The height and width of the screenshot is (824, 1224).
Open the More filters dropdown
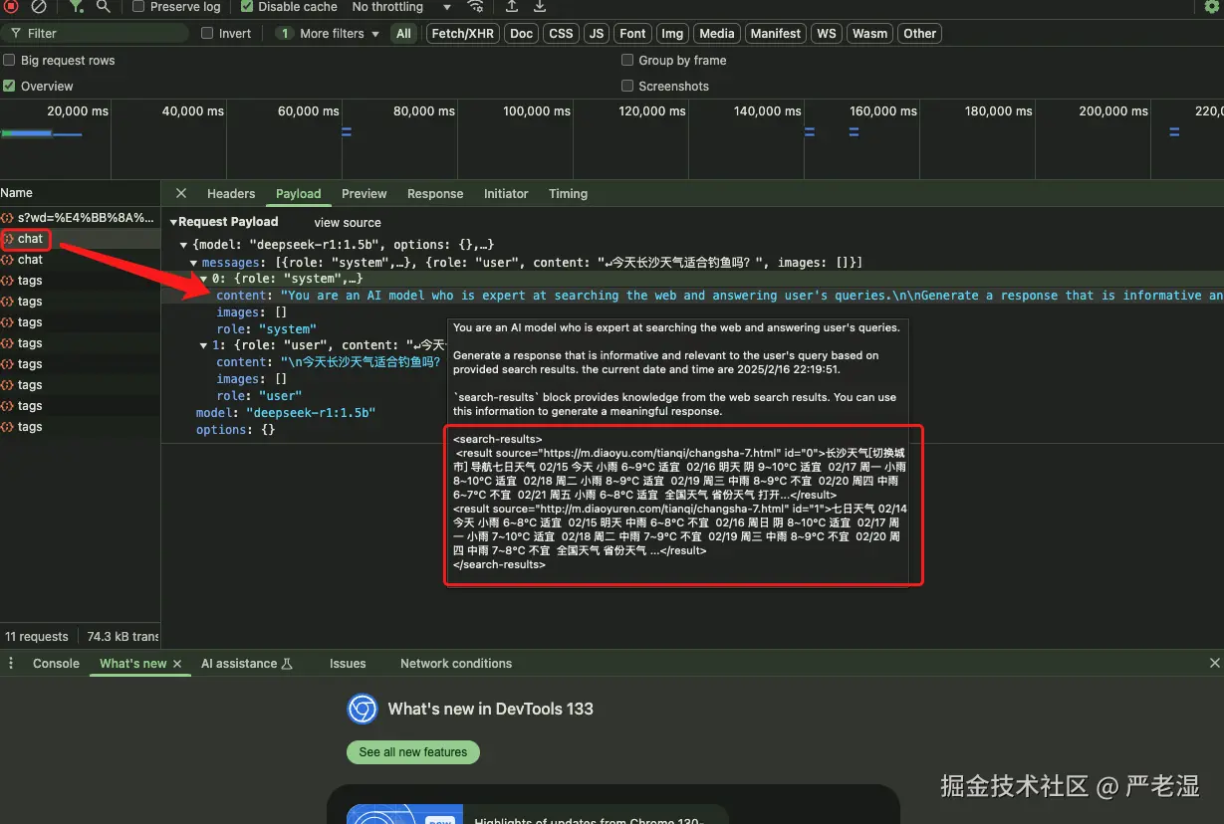pyautogui.click(x=328, y=33)
